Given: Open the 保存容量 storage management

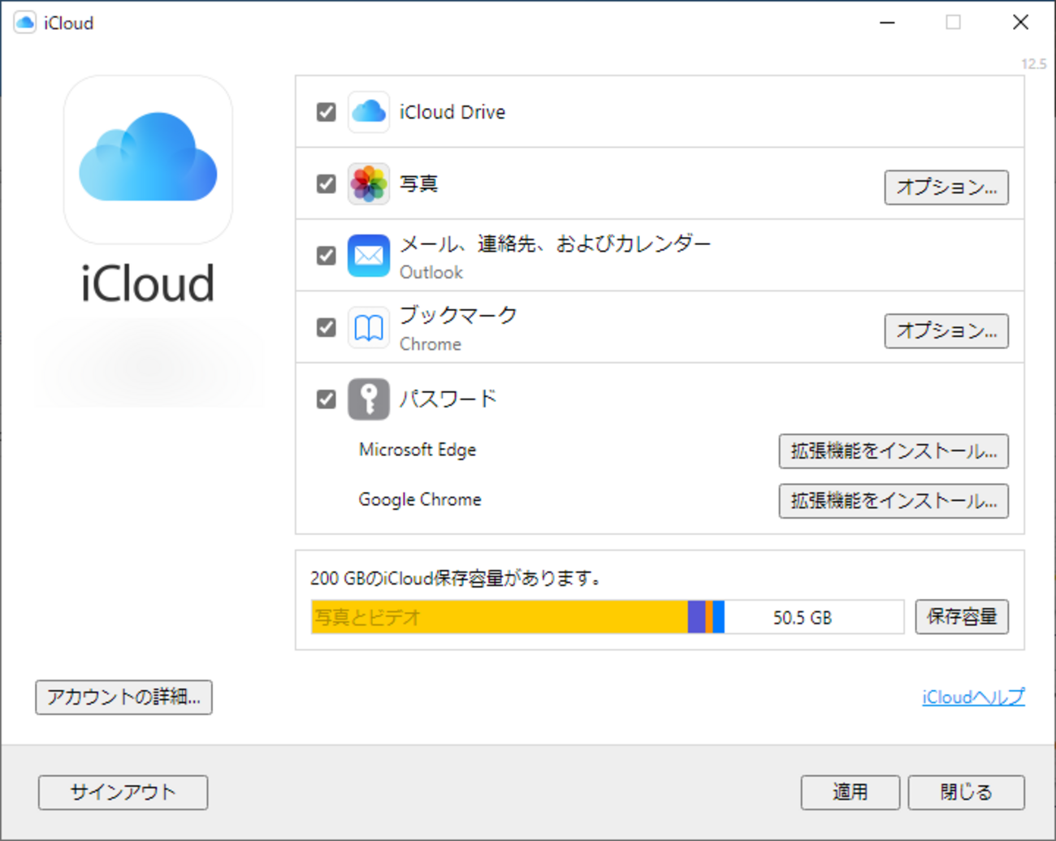Looking at the screenshot, I should [x=962, y=617].
